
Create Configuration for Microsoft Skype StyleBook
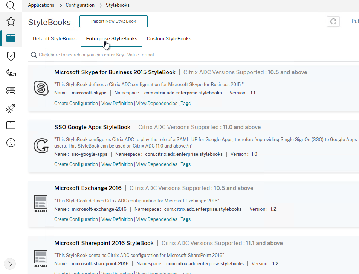point(76,104)
